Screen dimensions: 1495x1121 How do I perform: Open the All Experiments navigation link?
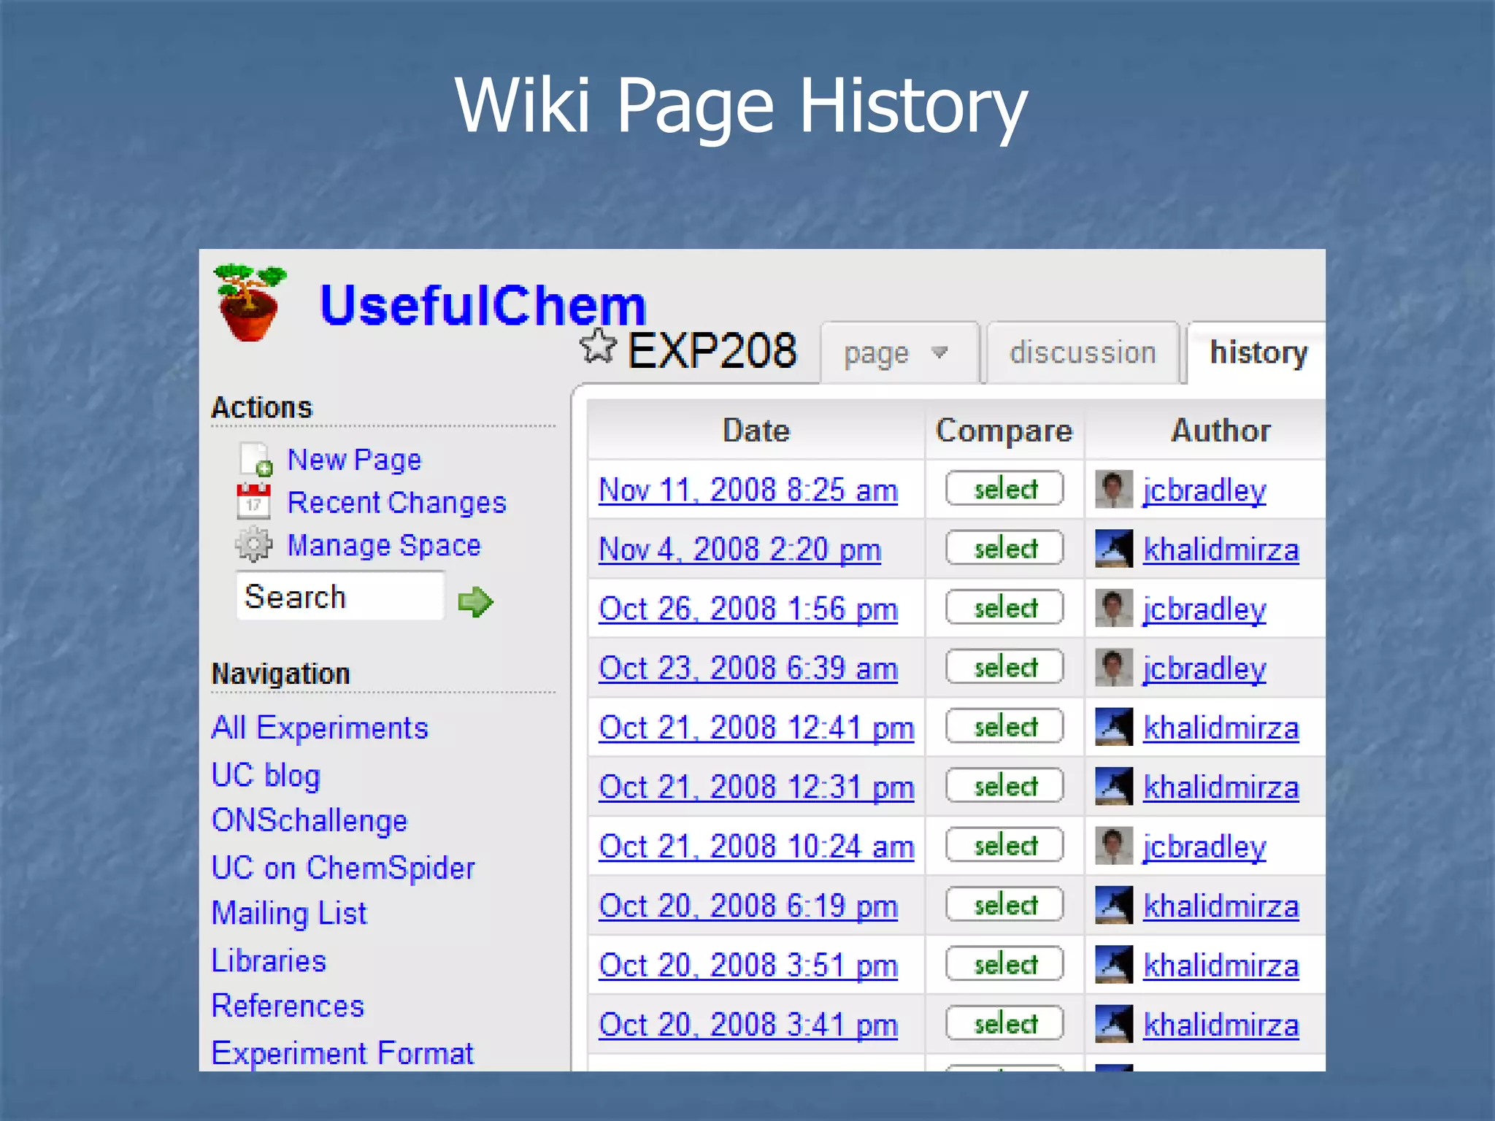[x=319, y=728]
